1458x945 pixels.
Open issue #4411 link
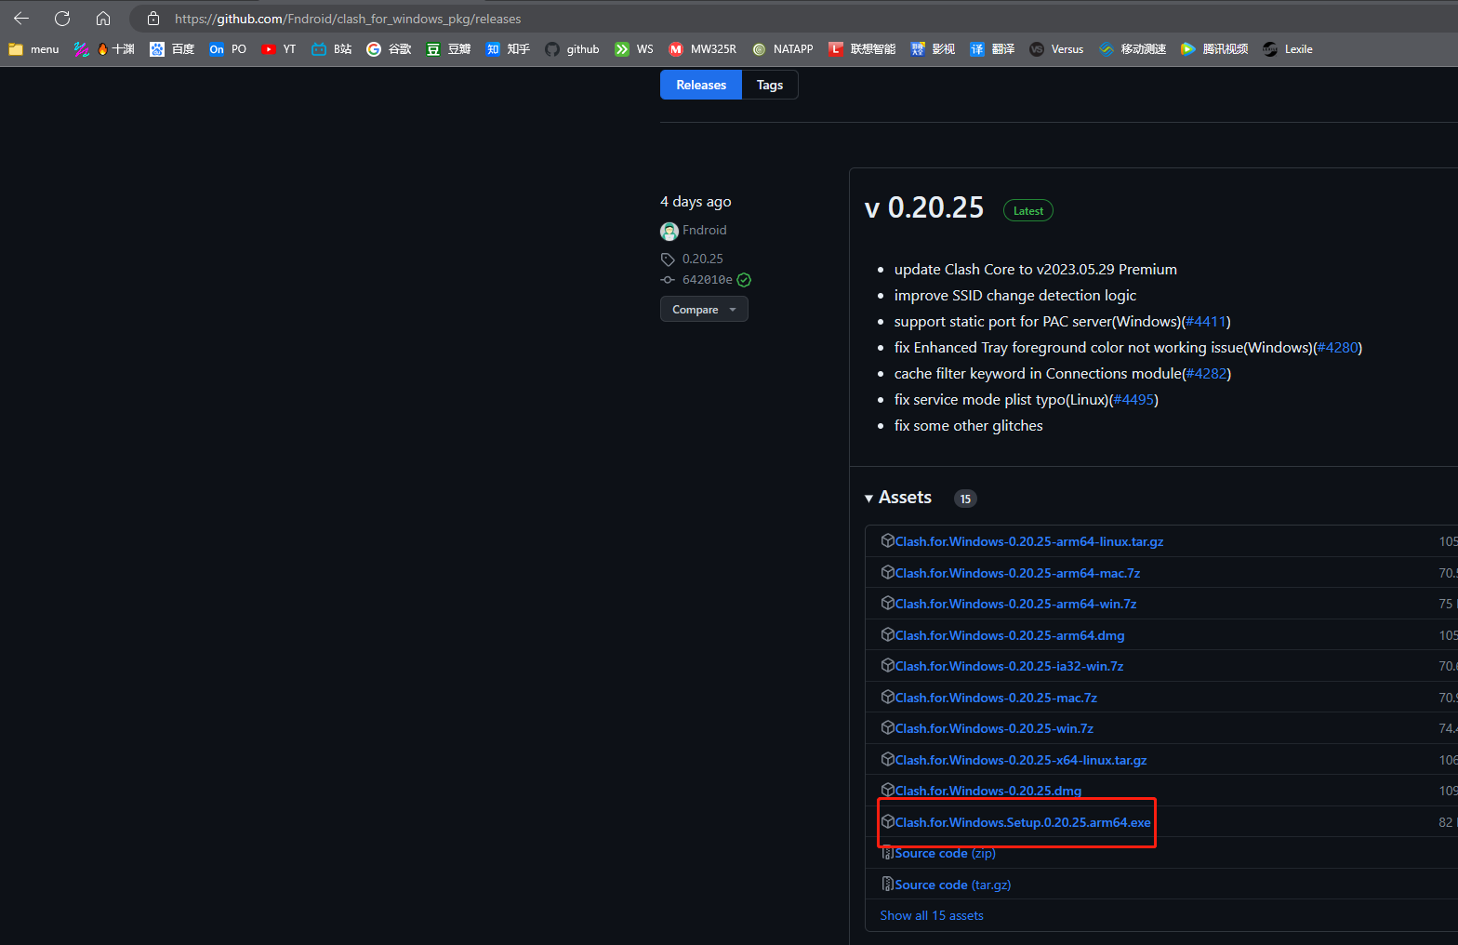coord(1206,322)
